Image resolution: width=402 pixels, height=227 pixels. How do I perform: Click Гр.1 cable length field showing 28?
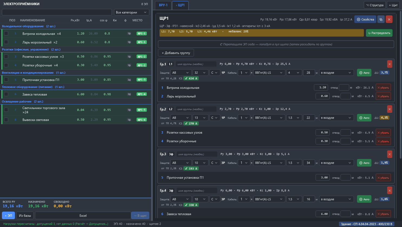[x=309, y=73]
